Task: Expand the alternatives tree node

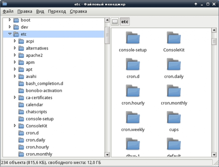Action: click(15, 48)
